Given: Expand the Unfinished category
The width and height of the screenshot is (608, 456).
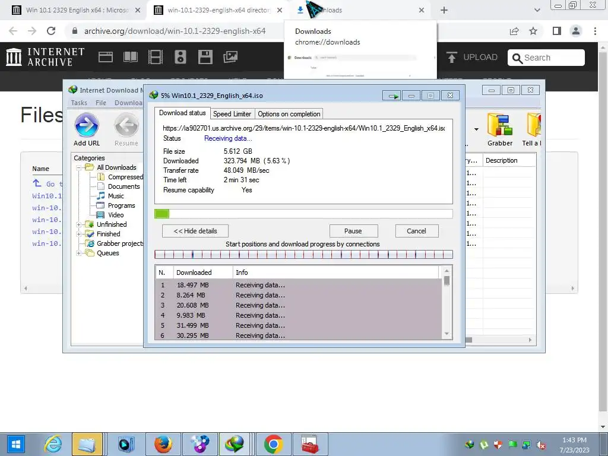Looking at the screenshot, I should point(79,224).
